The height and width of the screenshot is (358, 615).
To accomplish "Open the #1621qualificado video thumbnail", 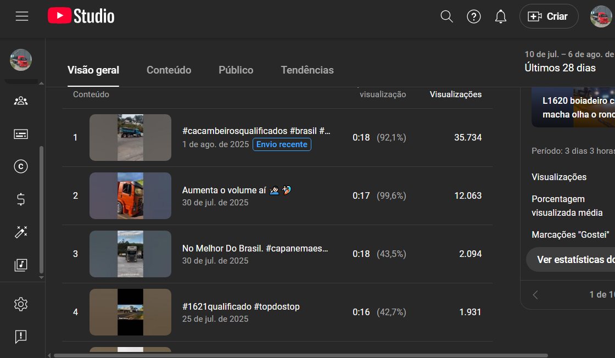I will (x=130, y=312).
